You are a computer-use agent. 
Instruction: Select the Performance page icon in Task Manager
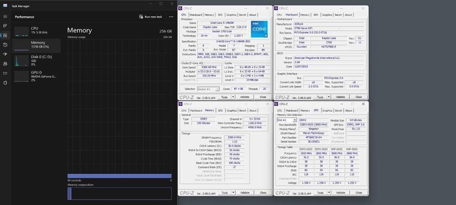[x=5, y=35]
